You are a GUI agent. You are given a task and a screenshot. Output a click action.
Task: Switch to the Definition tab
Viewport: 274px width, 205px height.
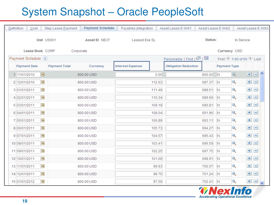tap(16, 28)
